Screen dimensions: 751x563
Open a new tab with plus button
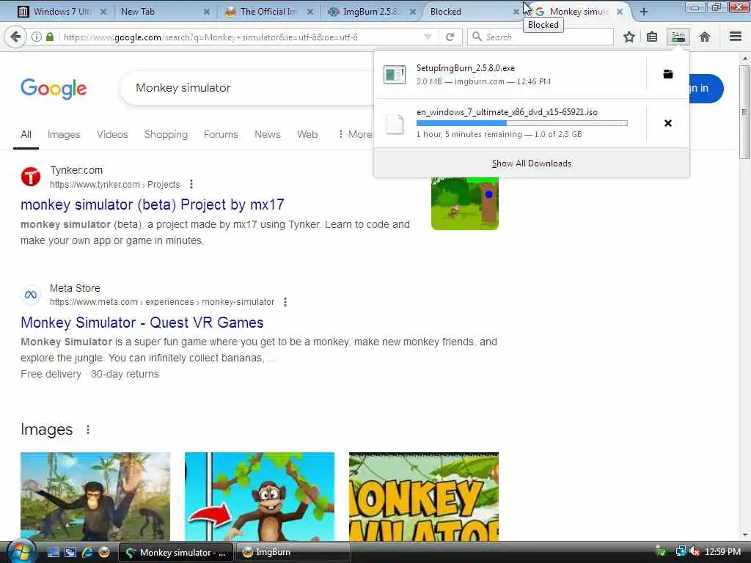click(x=644, y=12)
